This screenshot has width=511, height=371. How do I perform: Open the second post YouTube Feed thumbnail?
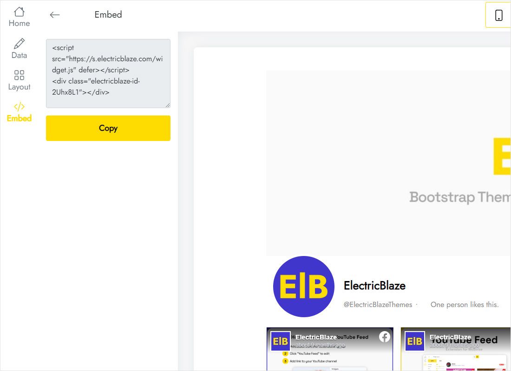point(456,349)
